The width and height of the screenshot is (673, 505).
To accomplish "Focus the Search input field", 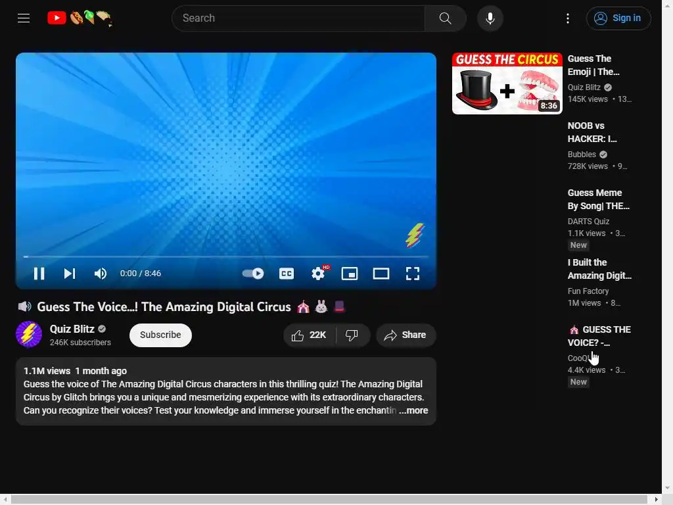I will [x=298, y=18].
